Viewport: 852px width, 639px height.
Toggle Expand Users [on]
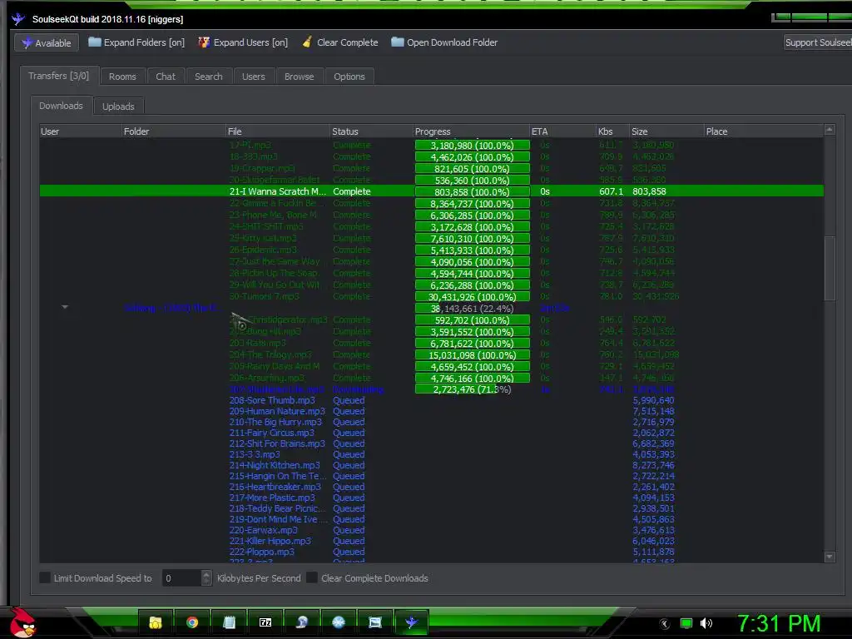coord(243,42)
